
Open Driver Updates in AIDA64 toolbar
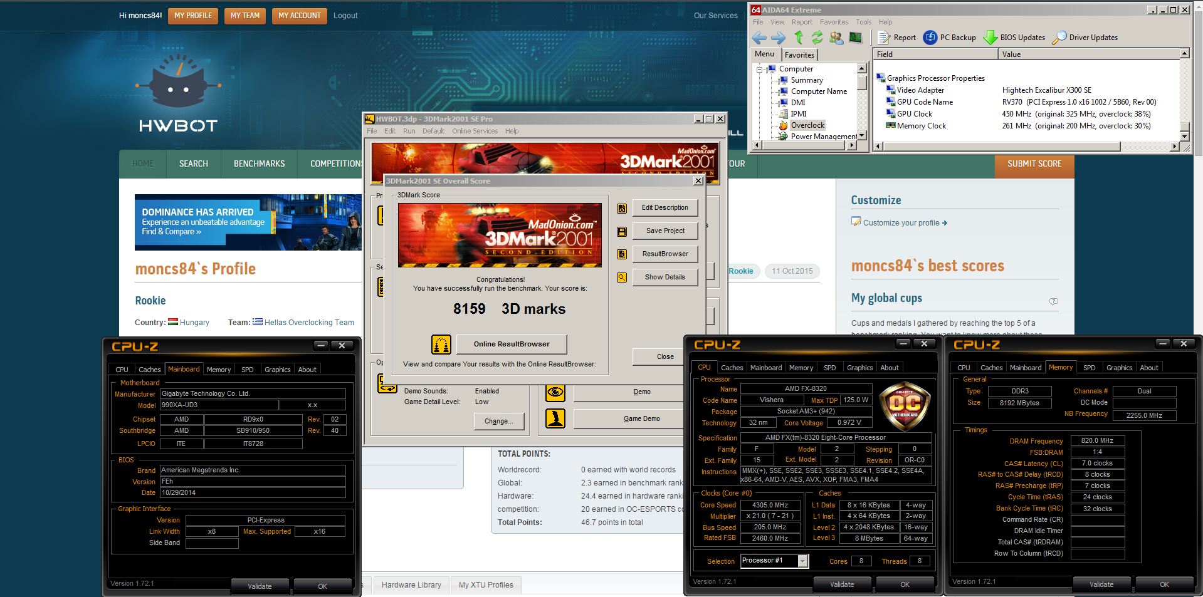[x=1085, y=38]
